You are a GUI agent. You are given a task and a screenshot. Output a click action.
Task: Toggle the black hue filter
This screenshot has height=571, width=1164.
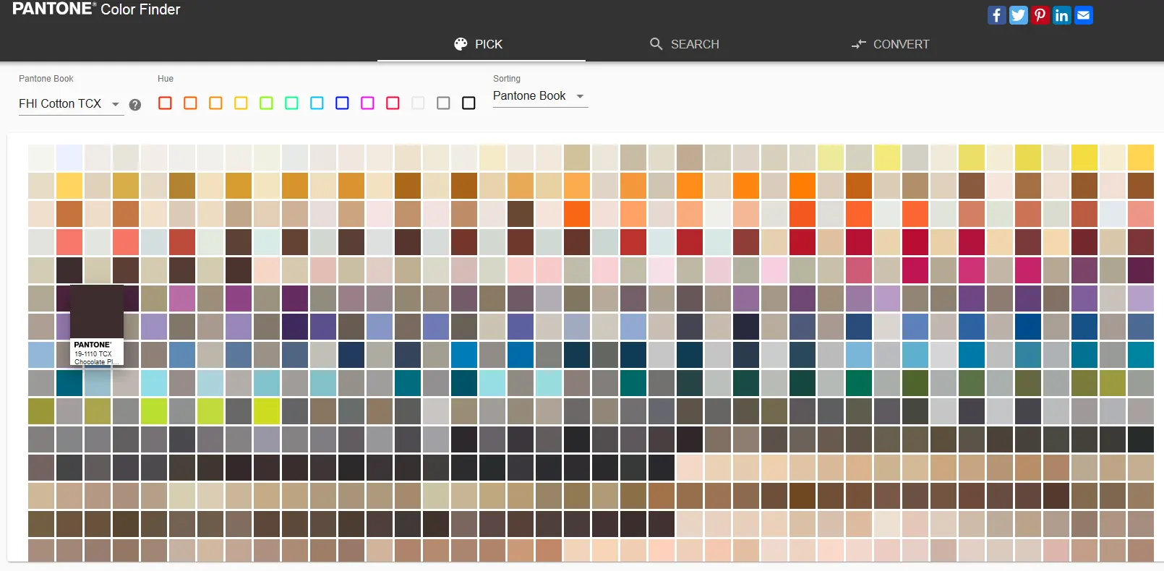tap(468, 103)
